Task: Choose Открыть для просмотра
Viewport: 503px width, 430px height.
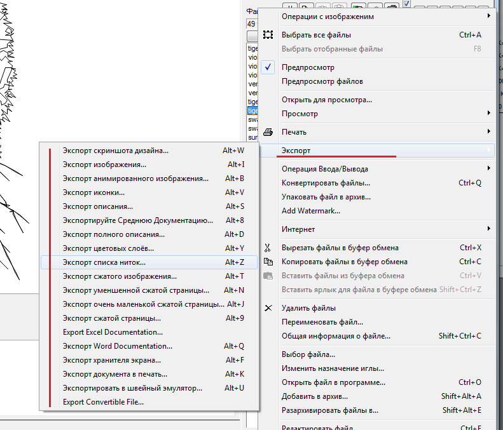Action: pyautogui.click(x=377, y=100)
